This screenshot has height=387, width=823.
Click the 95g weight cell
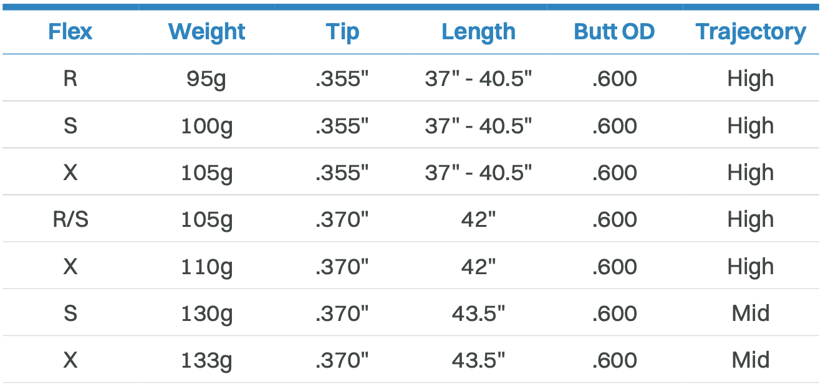click(207, 79)
